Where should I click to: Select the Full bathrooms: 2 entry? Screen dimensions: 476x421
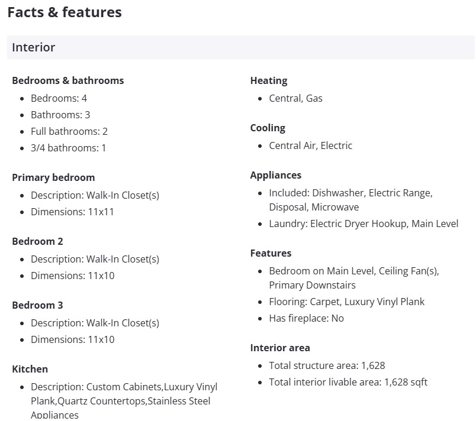point(69,131)
